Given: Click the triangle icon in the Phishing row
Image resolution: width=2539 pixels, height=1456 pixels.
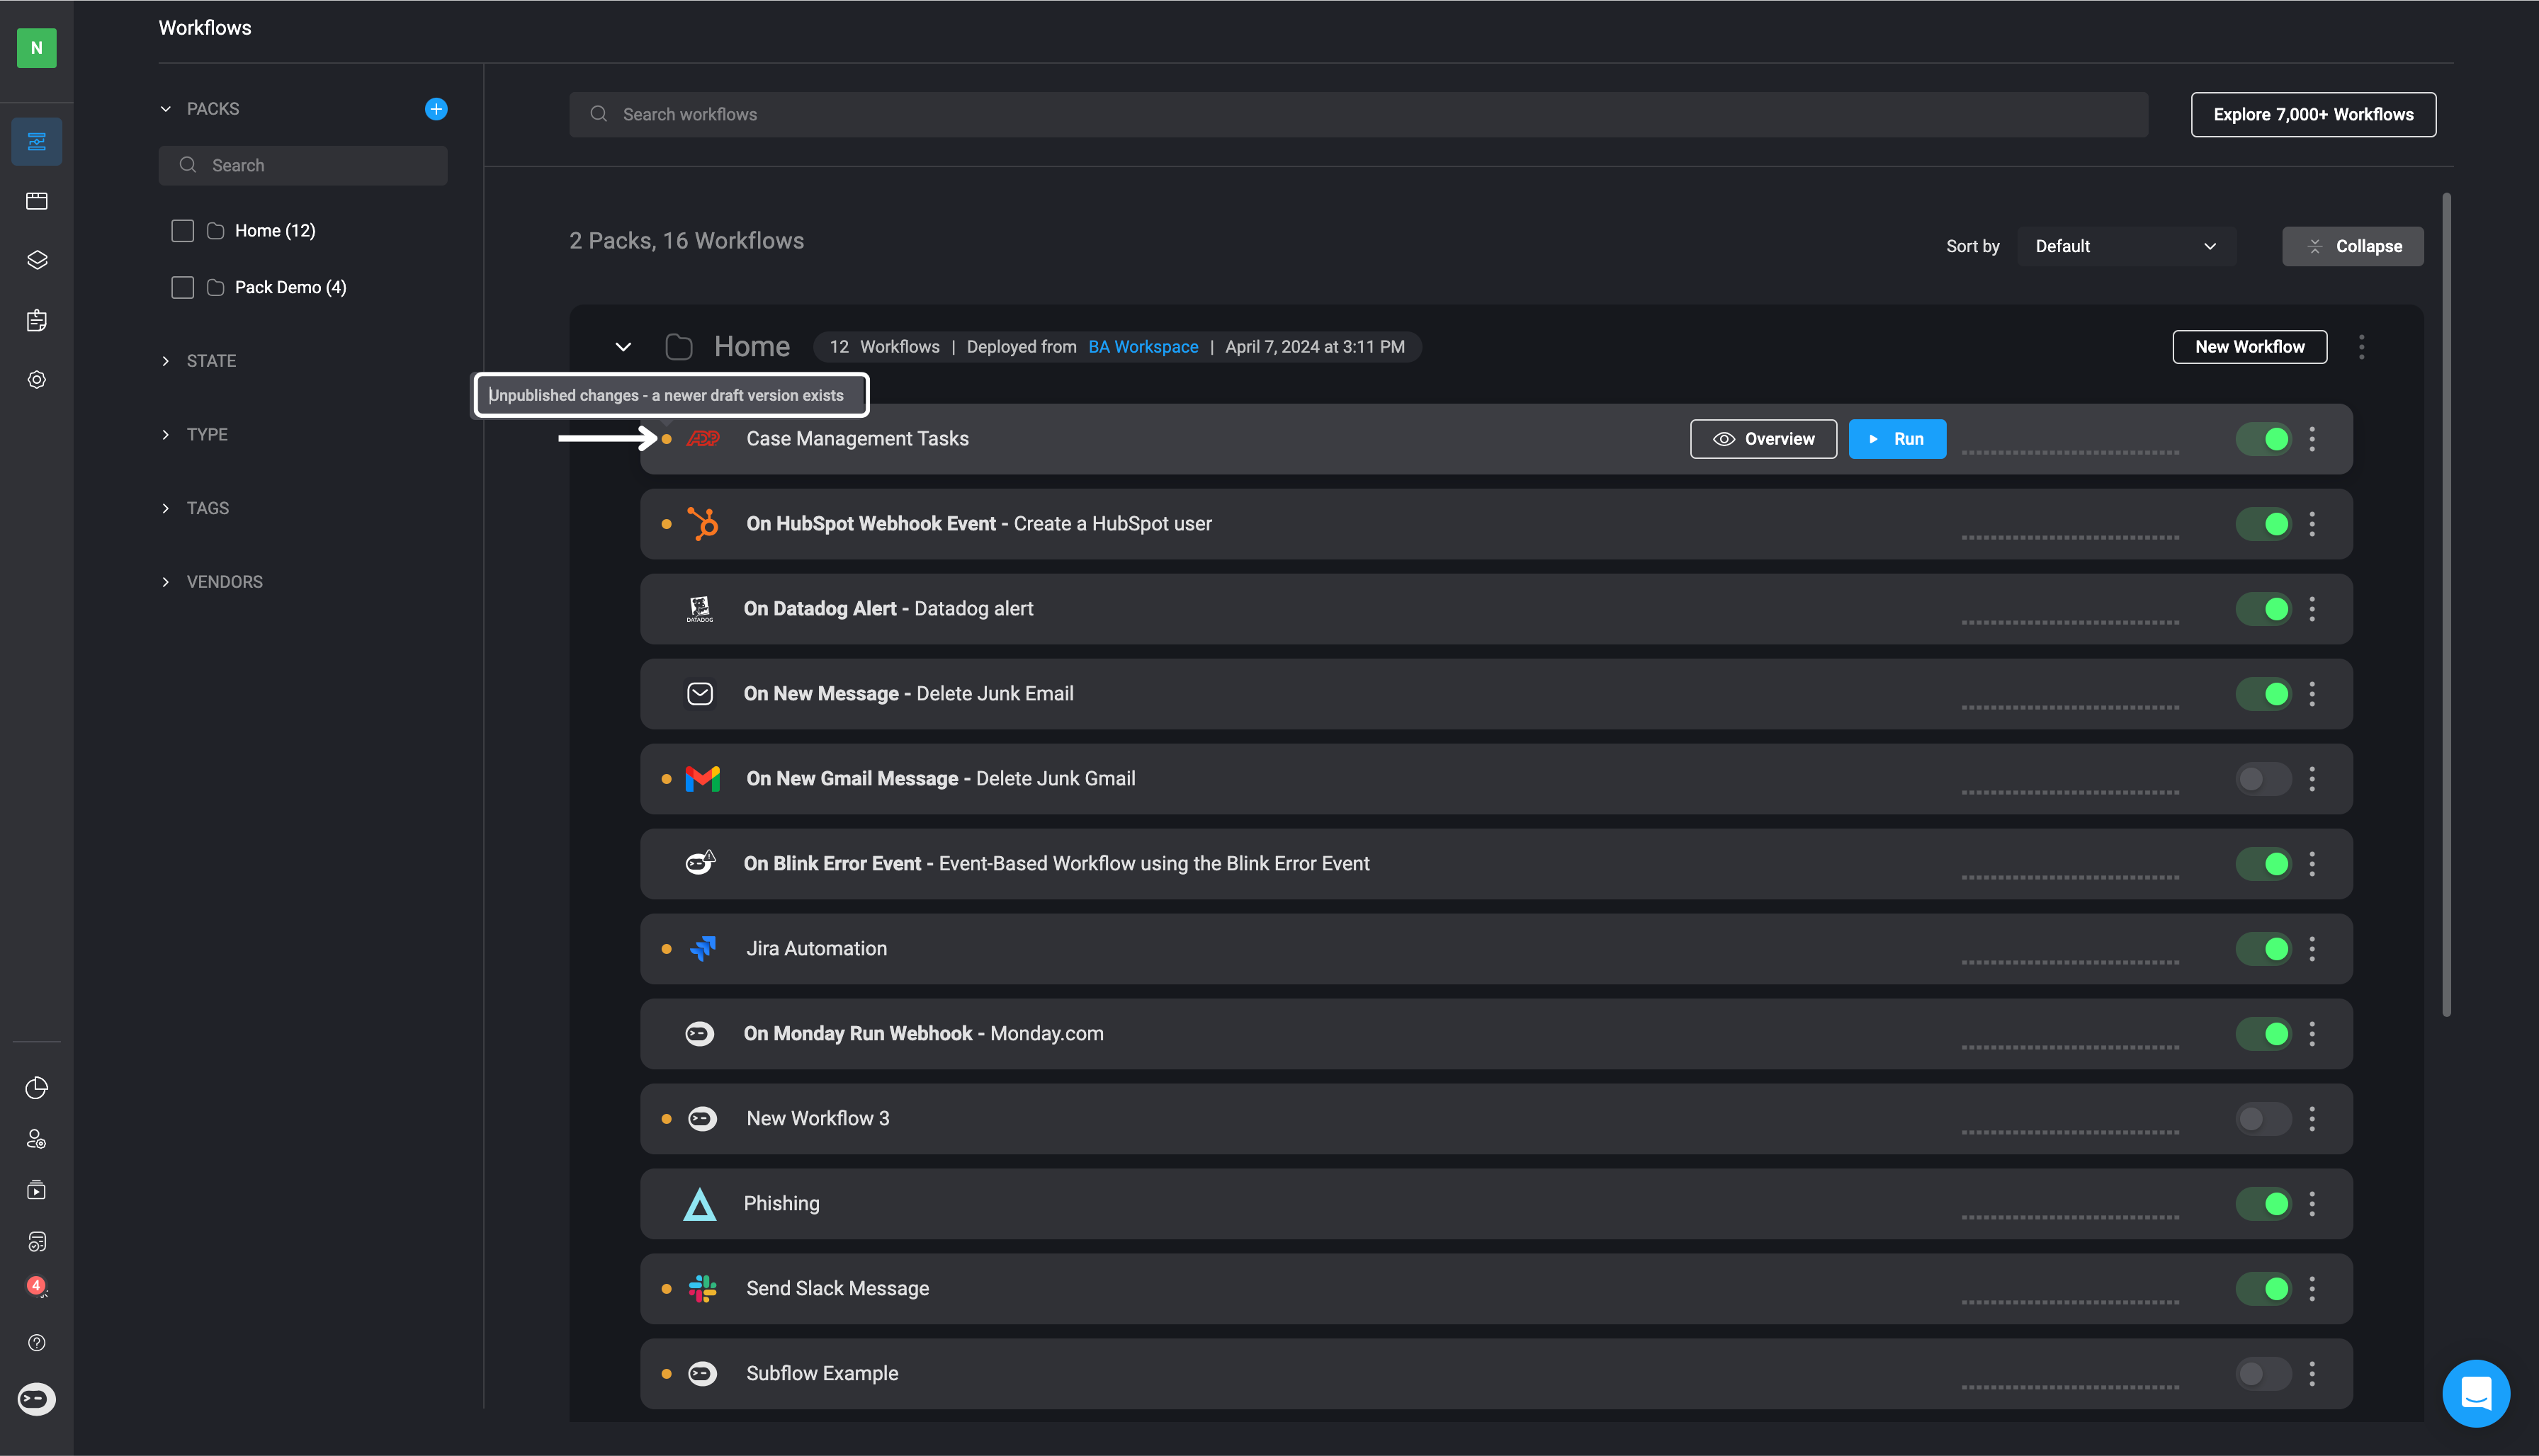Looking at the screenshot, I should [x=700, y=1204].
